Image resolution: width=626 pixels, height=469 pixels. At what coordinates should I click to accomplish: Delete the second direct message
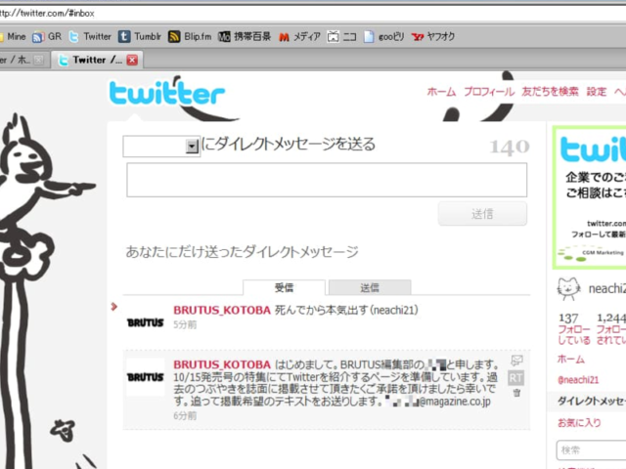[x=517, y=393]
